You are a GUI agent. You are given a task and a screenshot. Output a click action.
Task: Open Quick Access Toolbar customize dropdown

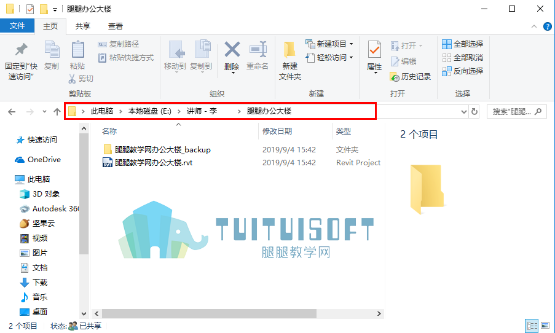pos(55,10)
